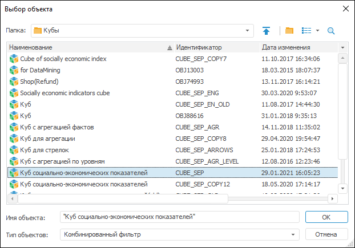
Task: Click the list view mode icon
Action: pos(306,30)
